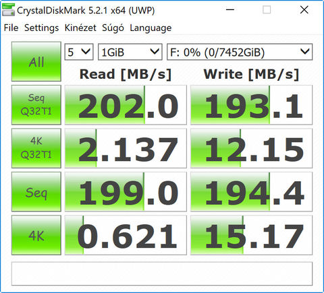The image size is (324, 293).
Task: Open the Language menu
Action: click(x=151, y=28)
